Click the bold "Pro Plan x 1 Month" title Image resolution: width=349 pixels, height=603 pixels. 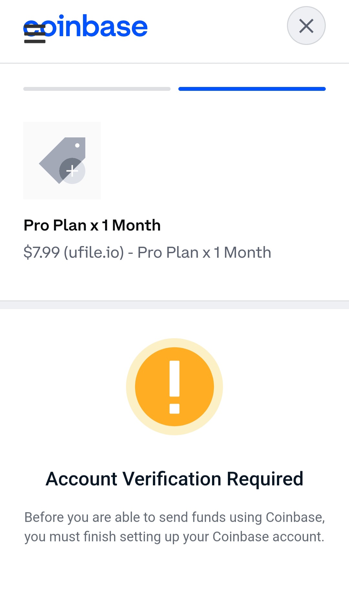click(x=92, y=225)
